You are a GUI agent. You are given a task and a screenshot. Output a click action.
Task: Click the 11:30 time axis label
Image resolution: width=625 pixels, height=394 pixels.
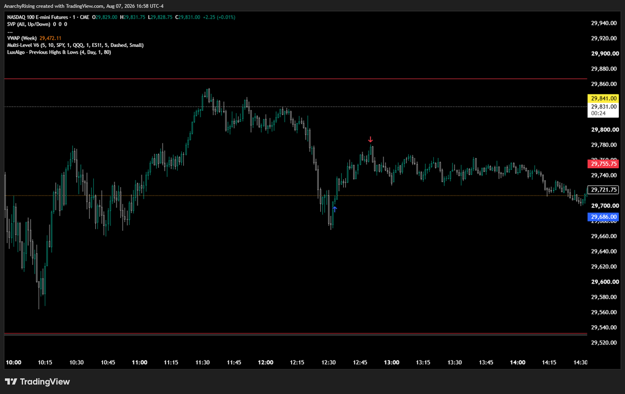pos(203,362)
